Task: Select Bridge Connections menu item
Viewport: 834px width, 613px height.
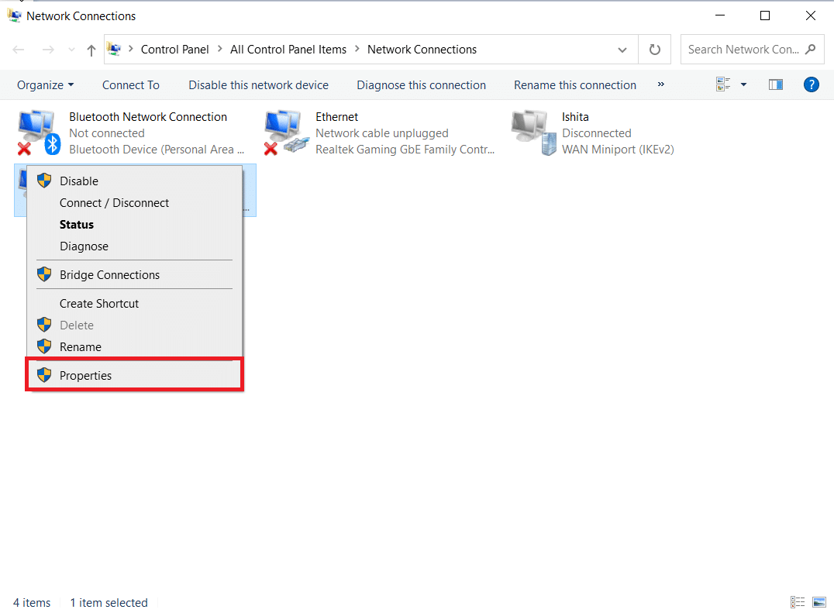Action: coord(135,275)
